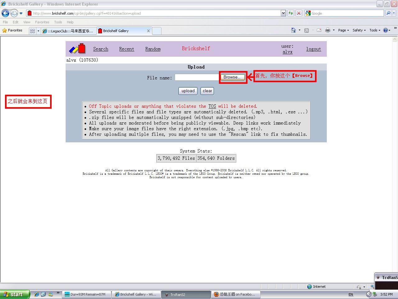This screenshot has height=299, width=398.
Task: Open the Page command menu
Action: click(x=344, y=30)
